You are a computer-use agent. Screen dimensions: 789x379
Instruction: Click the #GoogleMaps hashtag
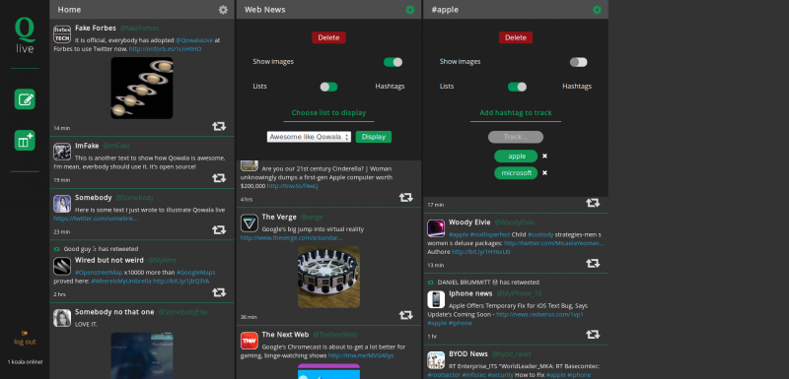195,272
